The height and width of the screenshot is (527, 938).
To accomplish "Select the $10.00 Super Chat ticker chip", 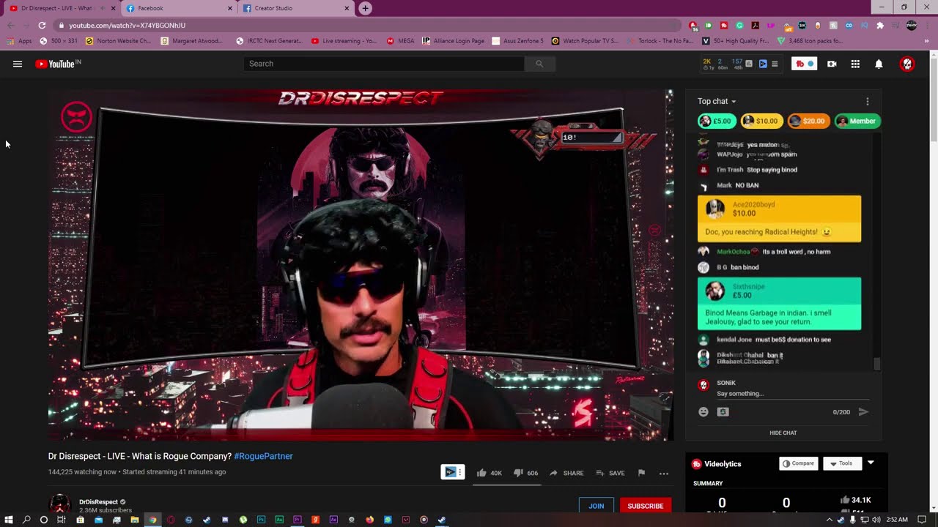I will (x=761, y=121).
